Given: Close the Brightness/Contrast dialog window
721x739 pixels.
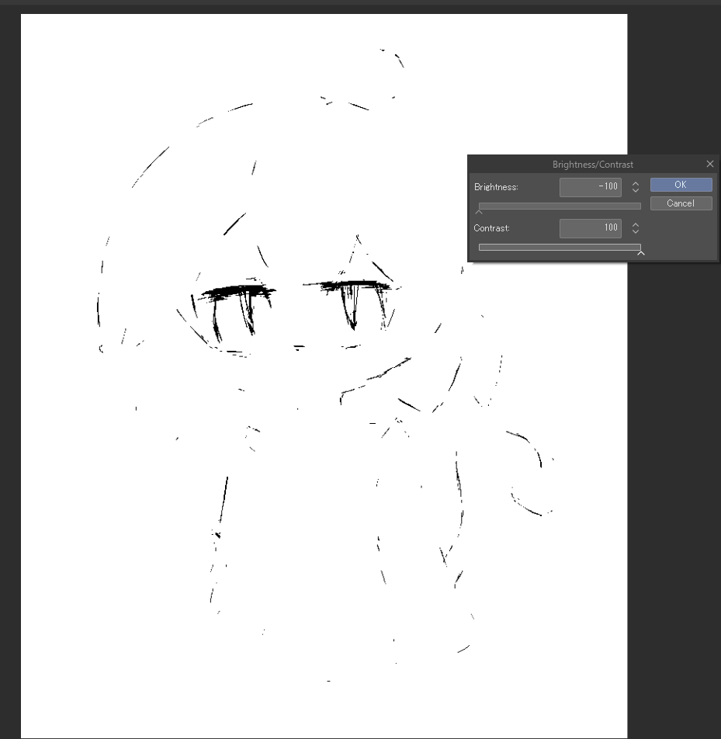Looking at the screenshot, I should click(709, 164).
